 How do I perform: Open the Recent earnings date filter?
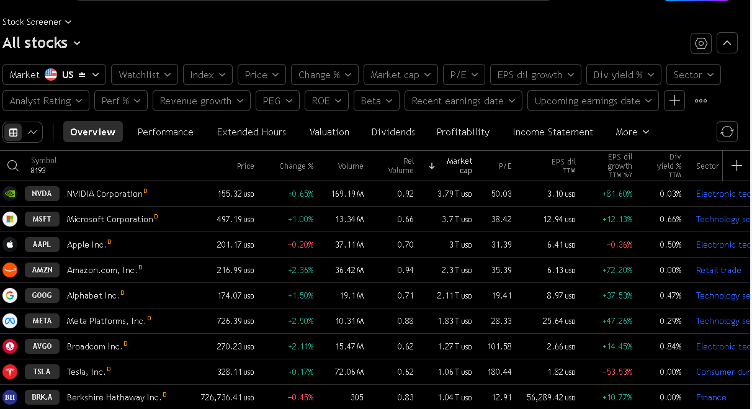[463, 101]
